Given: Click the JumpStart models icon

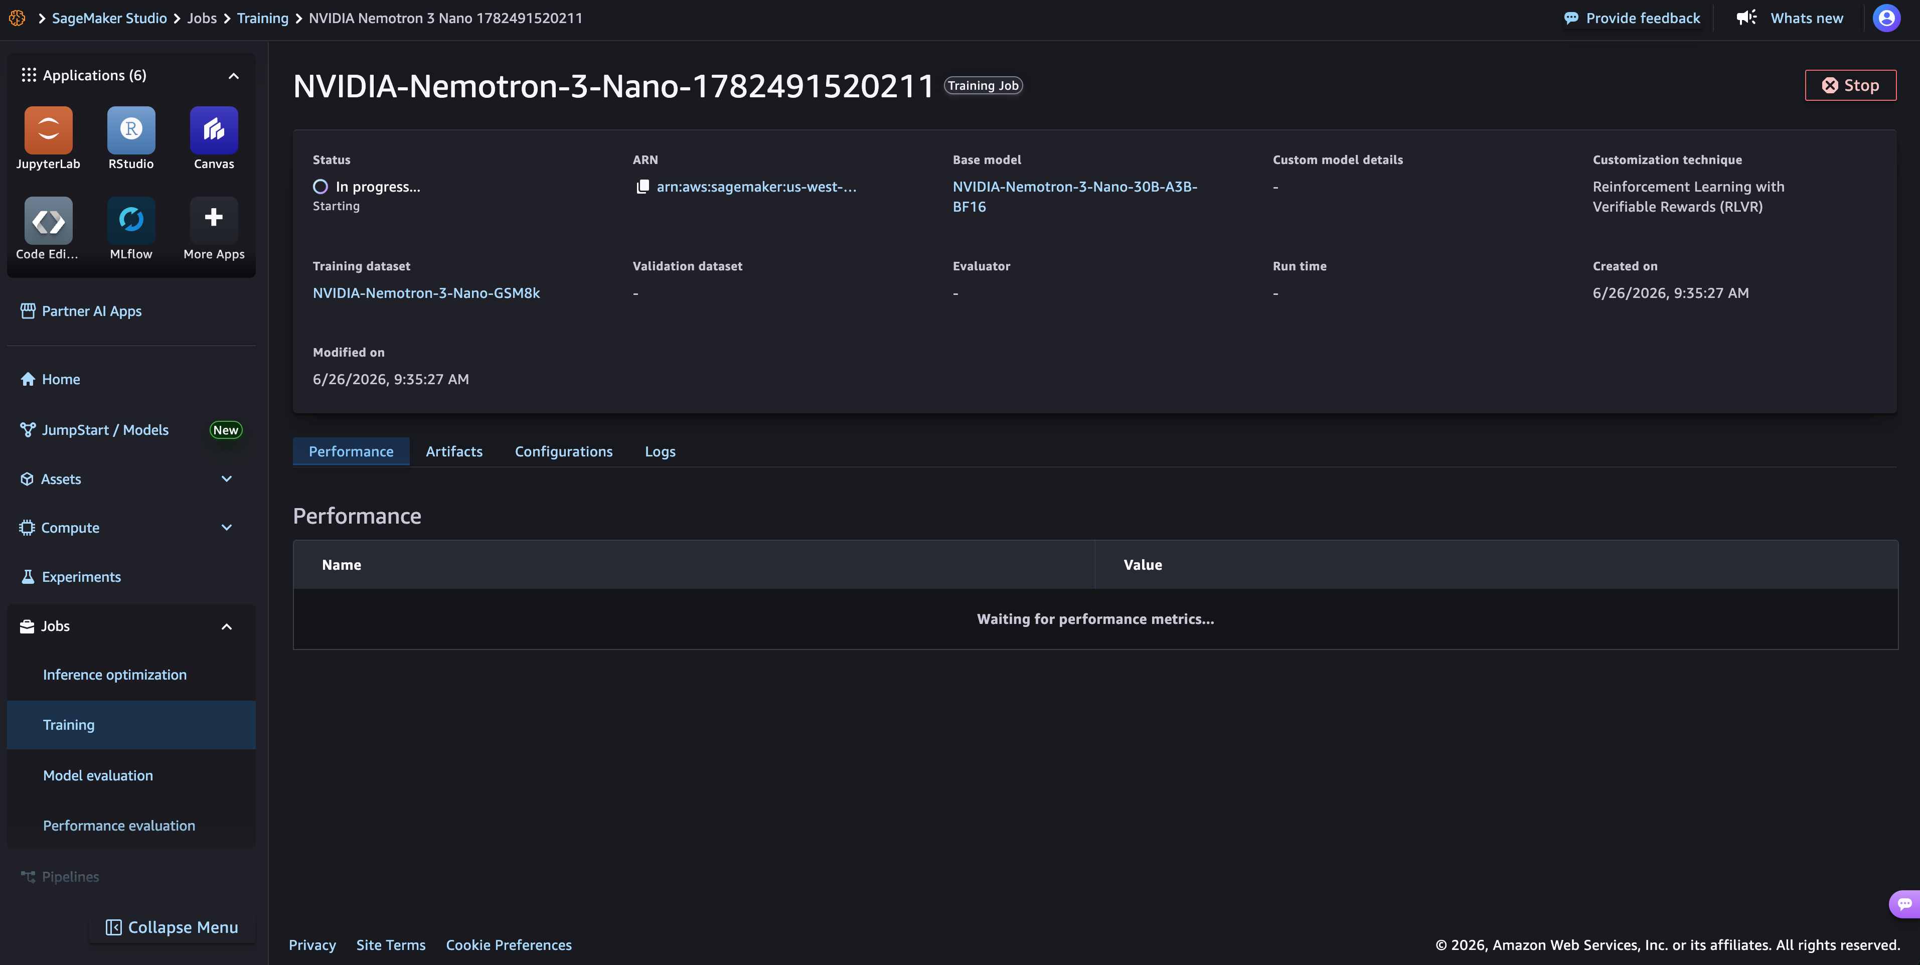Looking at the screenshot, I should point(28,430).
